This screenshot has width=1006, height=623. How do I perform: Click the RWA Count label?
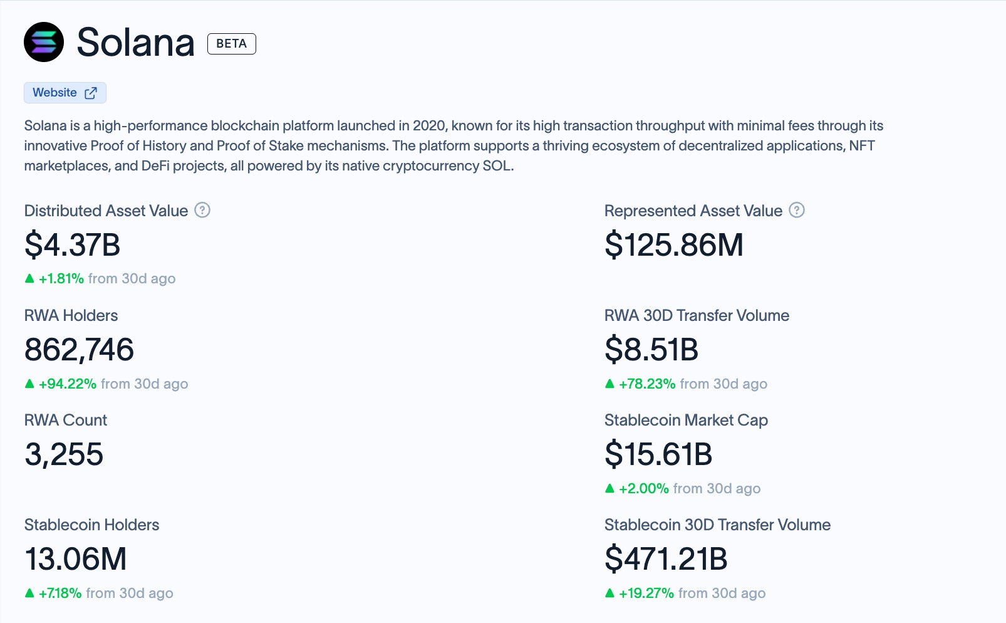pyautogui.click(x=66, y=420)
